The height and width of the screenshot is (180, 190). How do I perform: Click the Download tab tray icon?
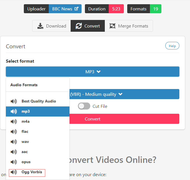tap(40, 26)
